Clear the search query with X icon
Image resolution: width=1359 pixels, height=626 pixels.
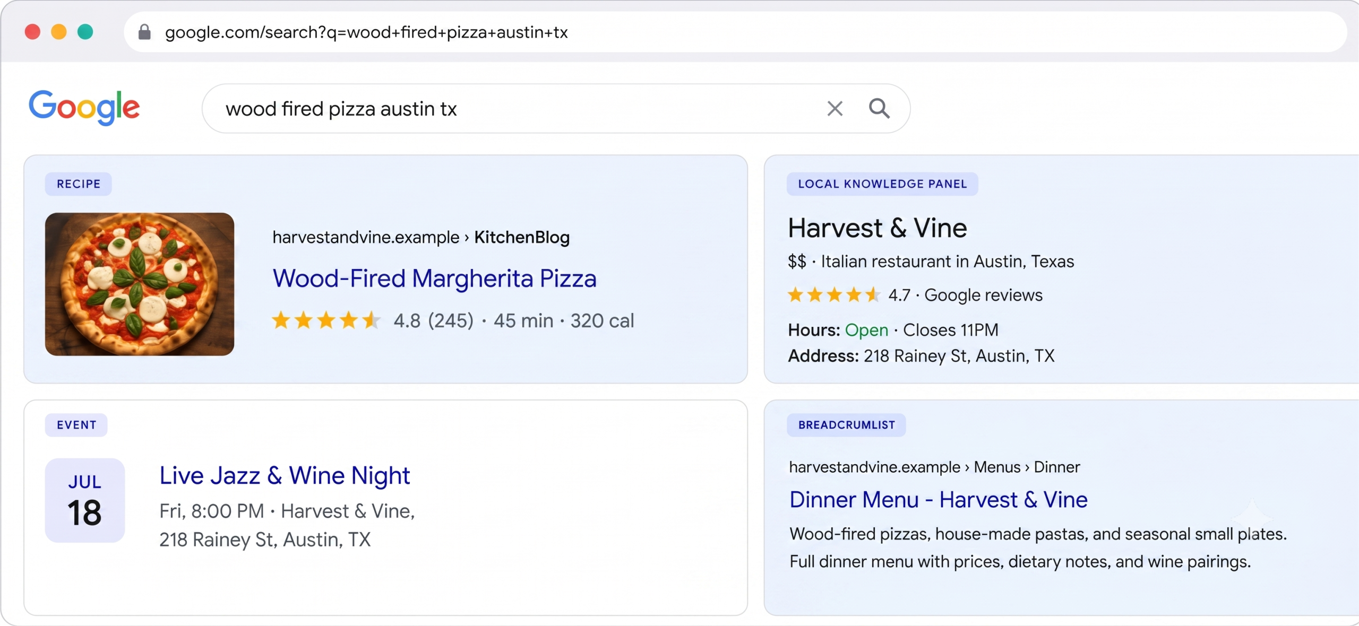(x=835, y=109)
